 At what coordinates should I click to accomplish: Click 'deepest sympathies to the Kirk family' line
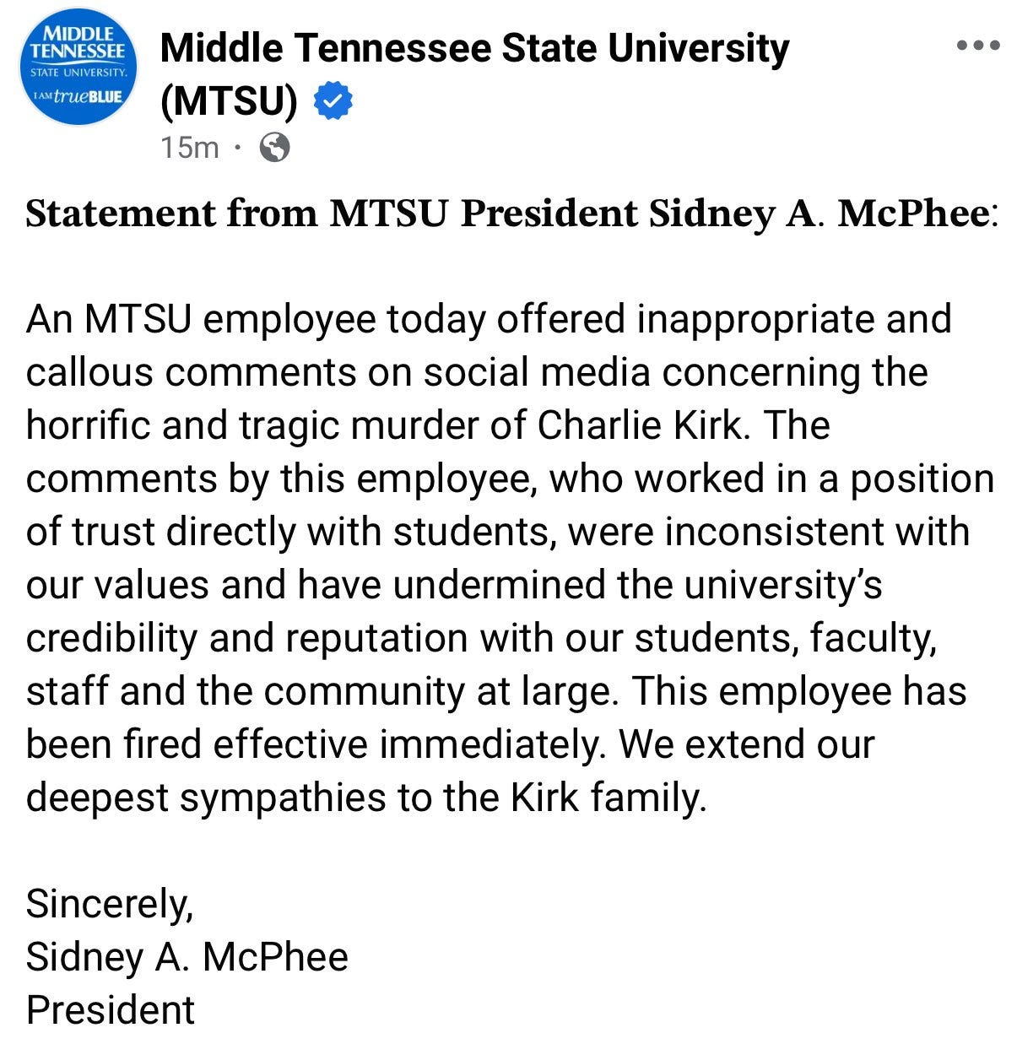point(365,798)
